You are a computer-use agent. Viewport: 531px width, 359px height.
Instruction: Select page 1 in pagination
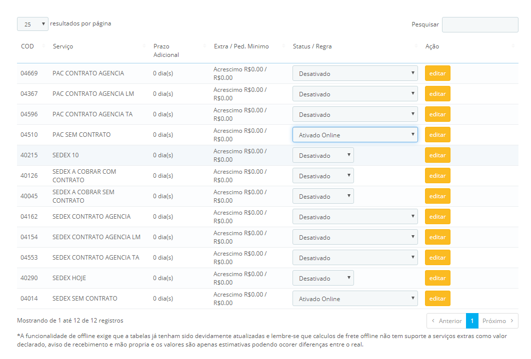tap(472, 321)
